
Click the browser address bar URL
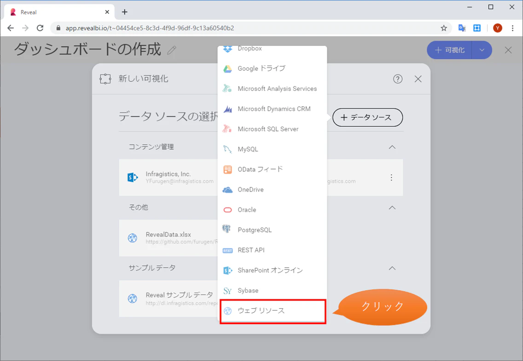[x=150, y=28]
